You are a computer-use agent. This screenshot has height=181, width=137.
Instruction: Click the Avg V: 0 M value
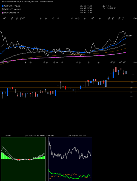pyautogui.click(x=107, y=6)
